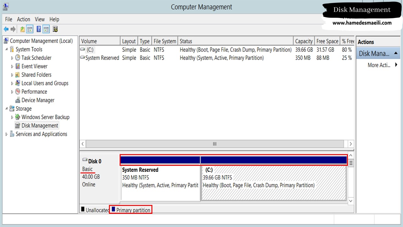Screen dimensions: 403x227
Task: Sort by the Free Space column header
Action: click(327, 41)
